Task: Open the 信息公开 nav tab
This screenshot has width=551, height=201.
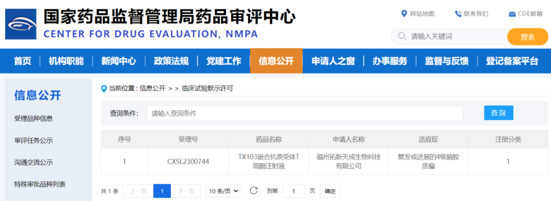Action: click(x=276, y=61)
